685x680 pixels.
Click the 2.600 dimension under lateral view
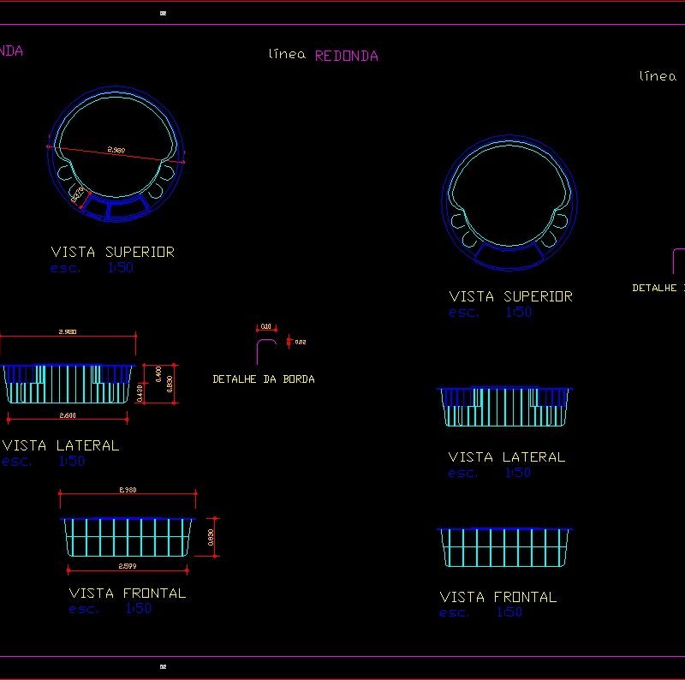(x=67, y=415)
